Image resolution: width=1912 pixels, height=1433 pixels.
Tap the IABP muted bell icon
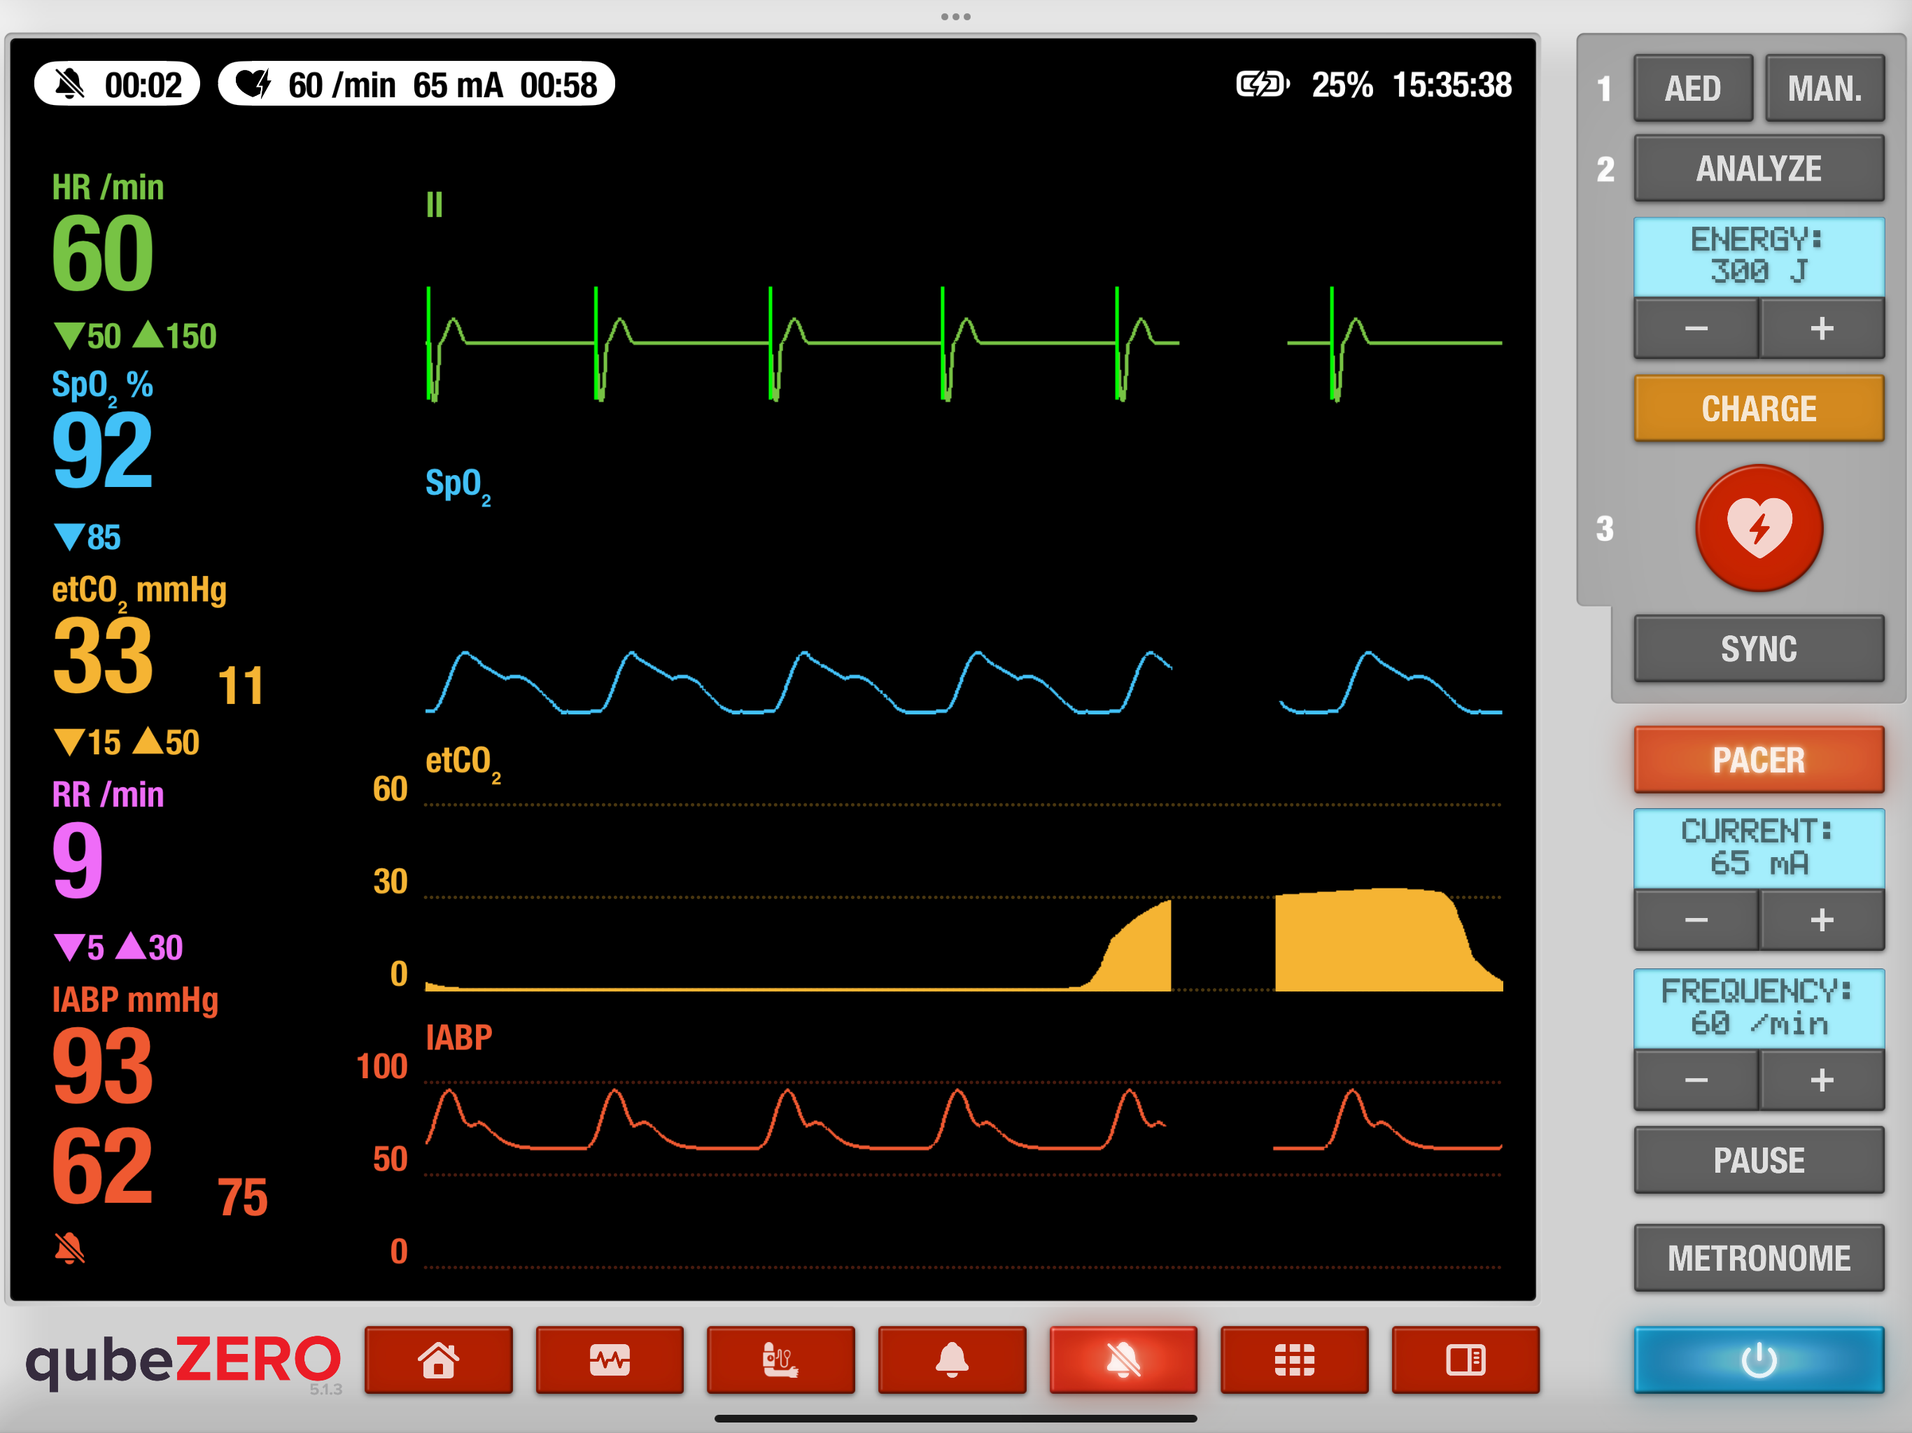click(x=69, y=1248)
